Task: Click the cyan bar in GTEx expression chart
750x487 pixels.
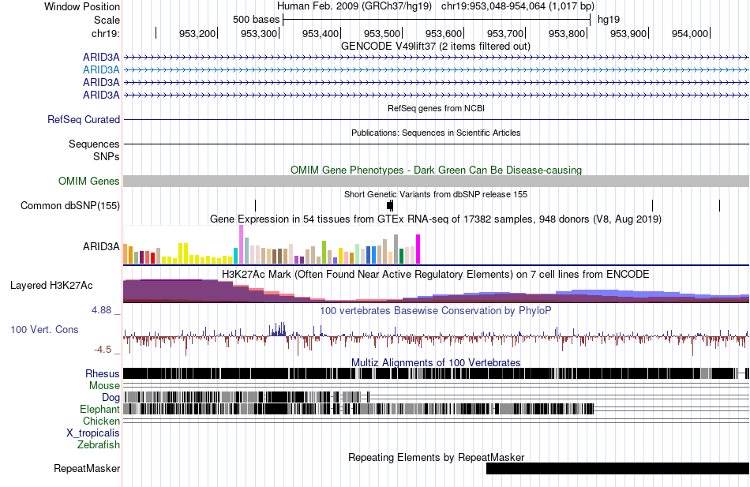Action: [235, 256]
